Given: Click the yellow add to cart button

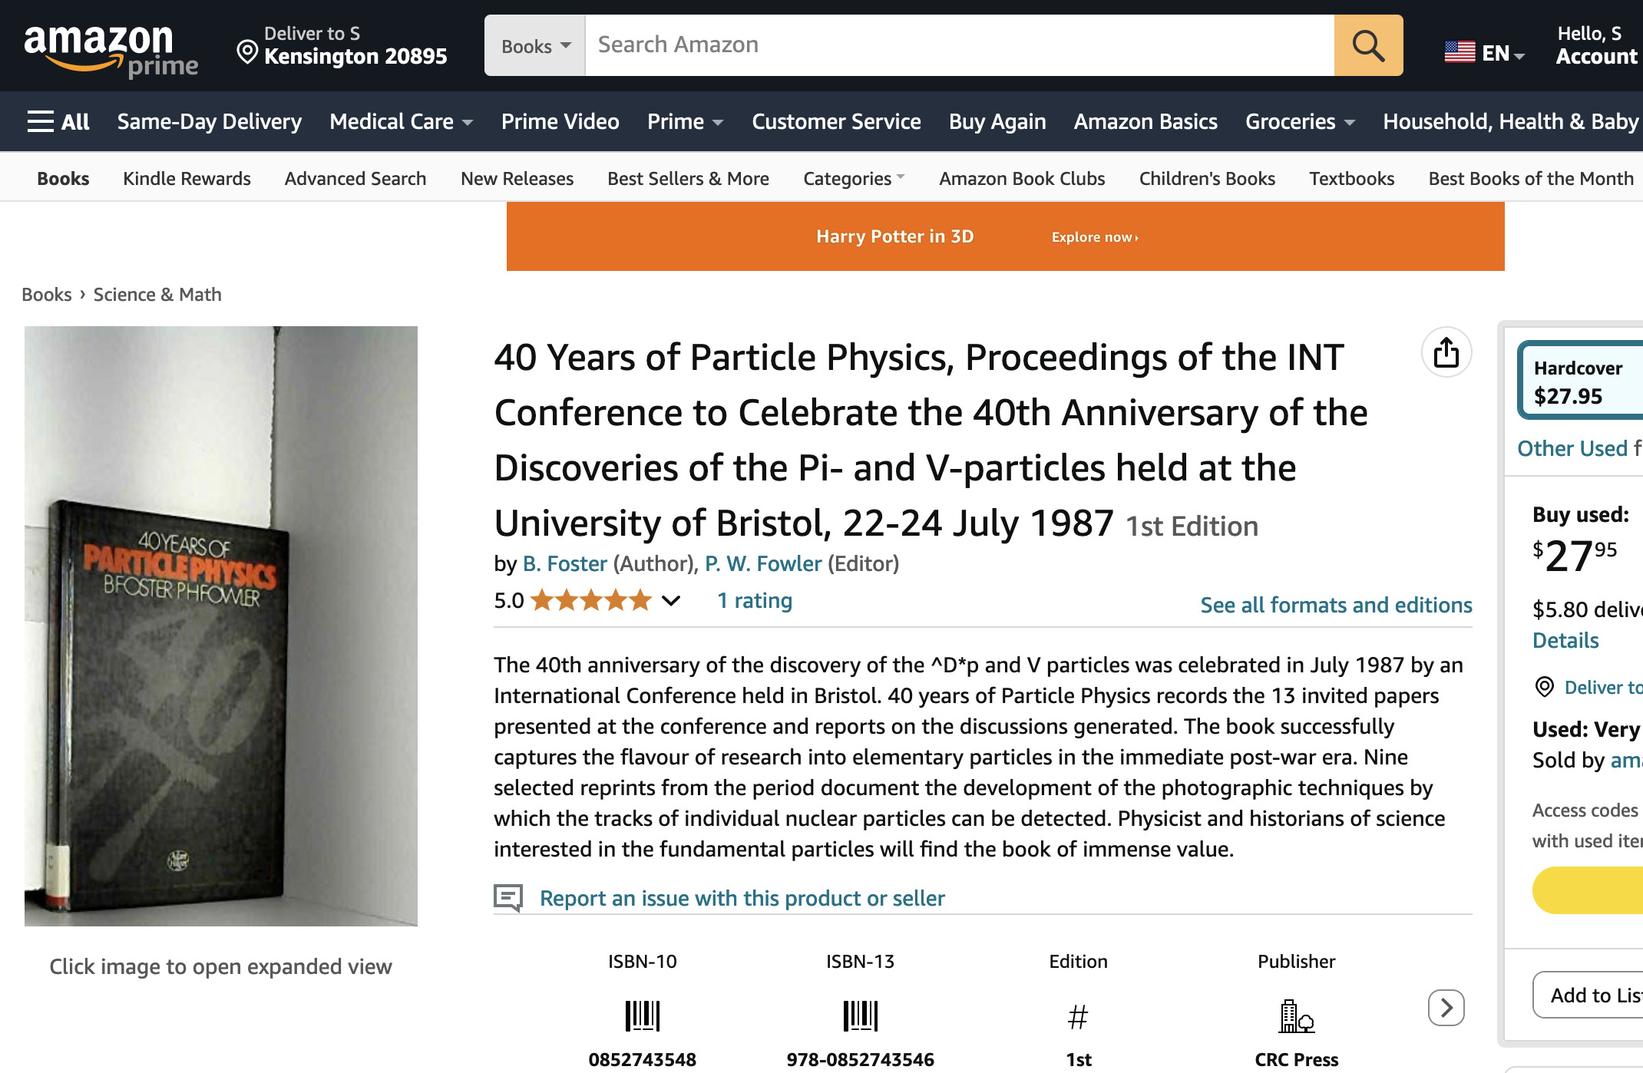Looking at the screenshot, I should 1588,890.
